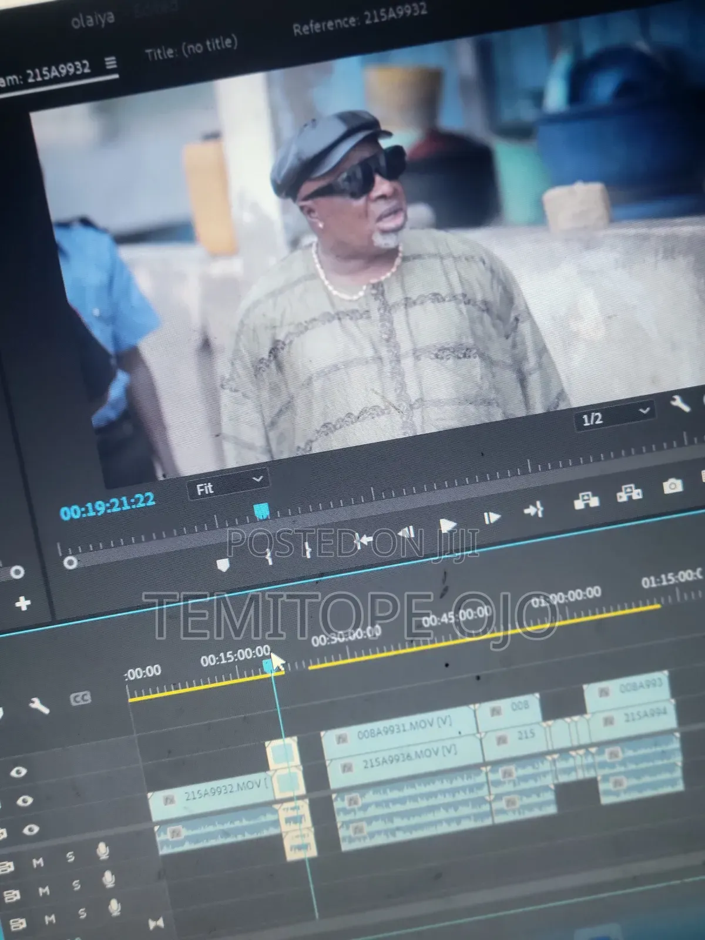Image resolution: width=705 pixels, height=940 pixels.
Task: Click the Go to In icon
Action: point(364,540)
